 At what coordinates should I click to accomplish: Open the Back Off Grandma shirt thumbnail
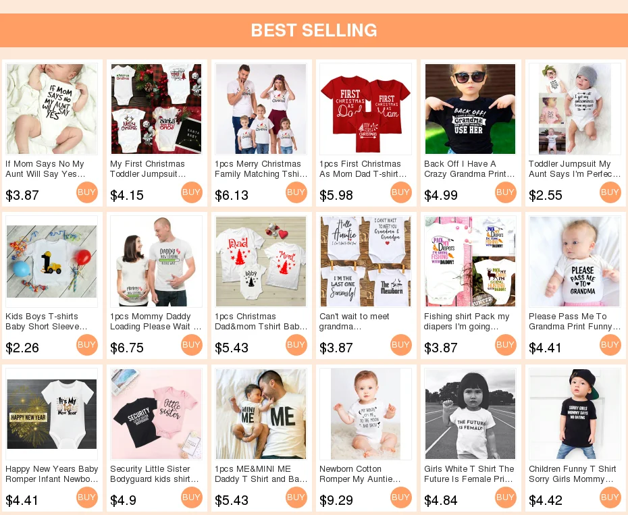coord(470,109)
